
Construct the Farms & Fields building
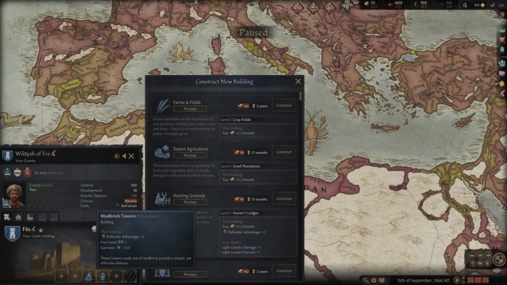(284, 105)
